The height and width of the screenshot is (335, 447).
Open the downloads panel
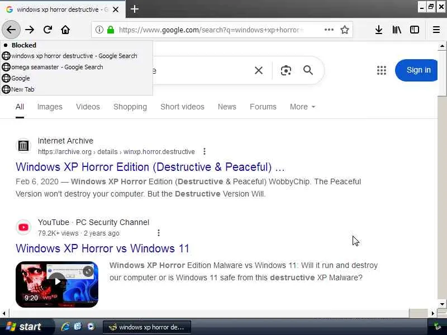(379, 30)
